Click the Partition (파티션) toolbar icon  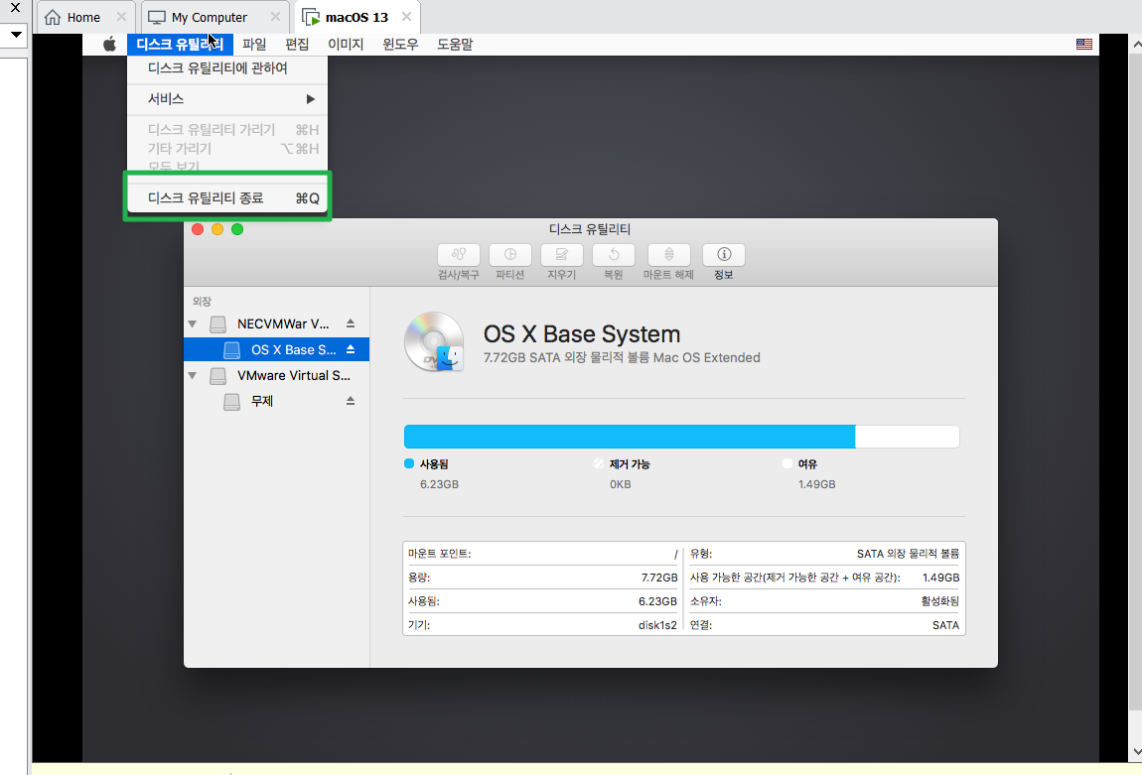(509, 255)
